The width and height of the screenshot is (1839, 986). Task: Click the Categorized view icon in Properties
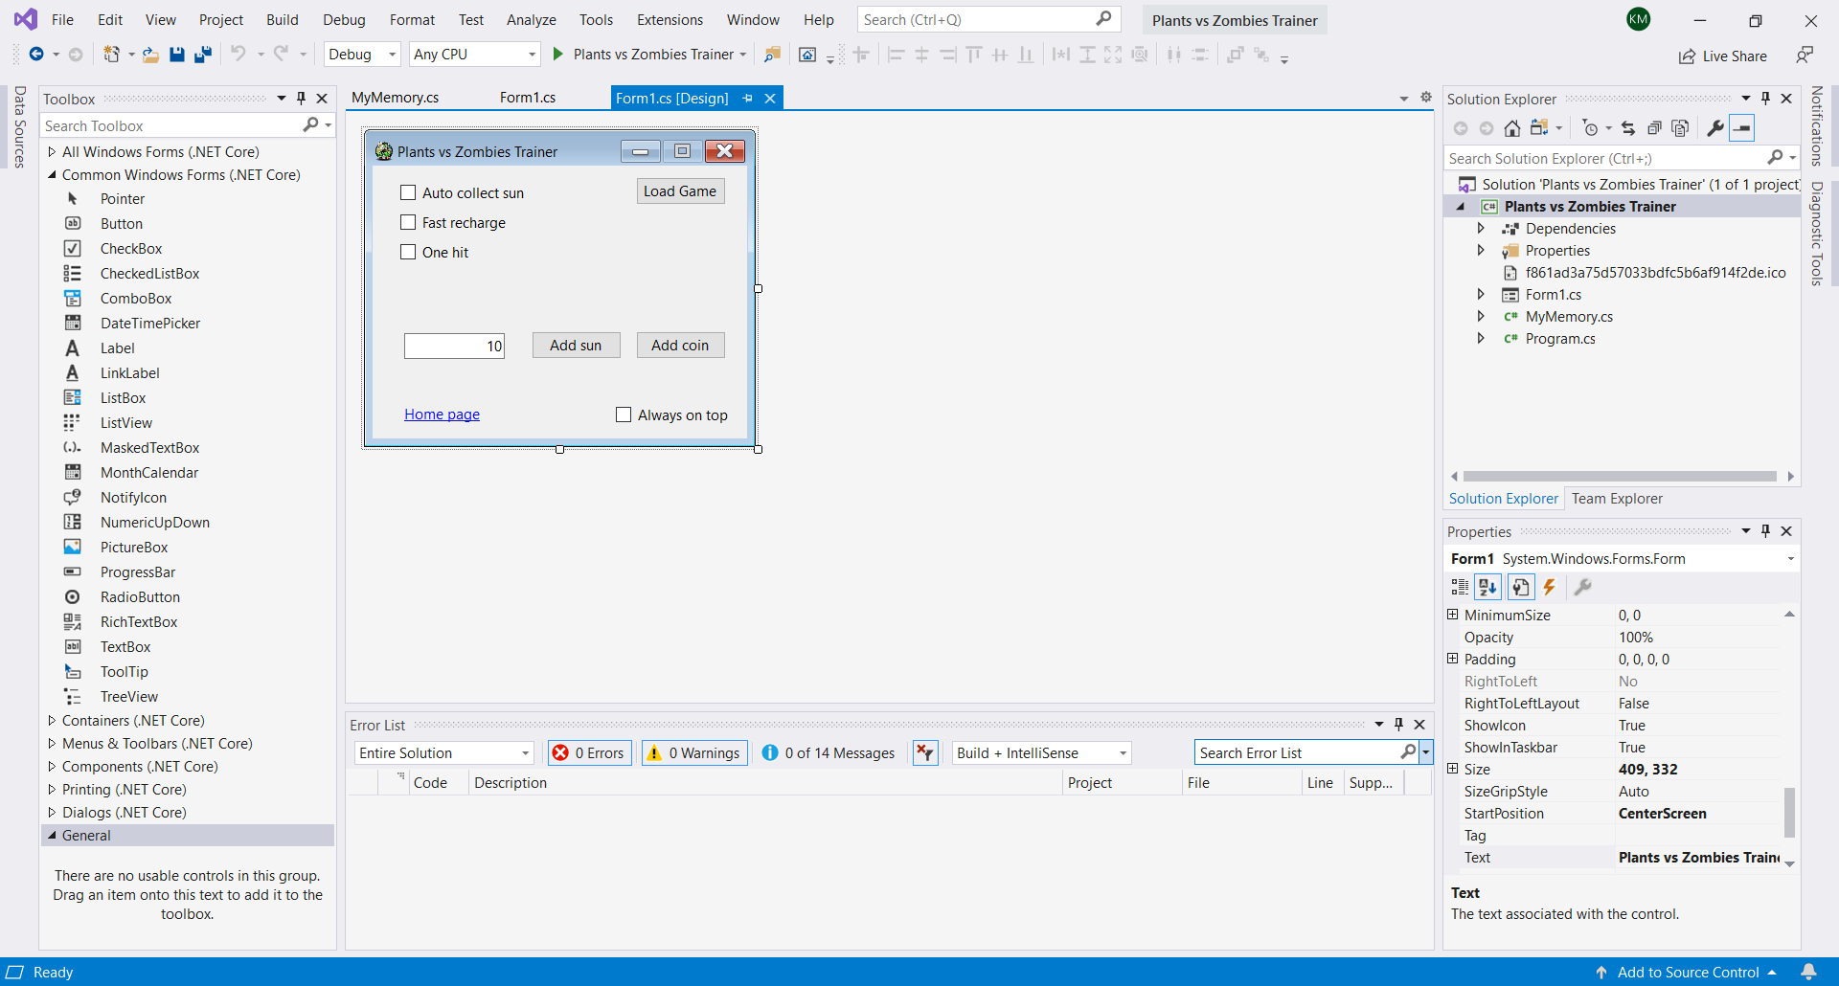point(1460,587)
